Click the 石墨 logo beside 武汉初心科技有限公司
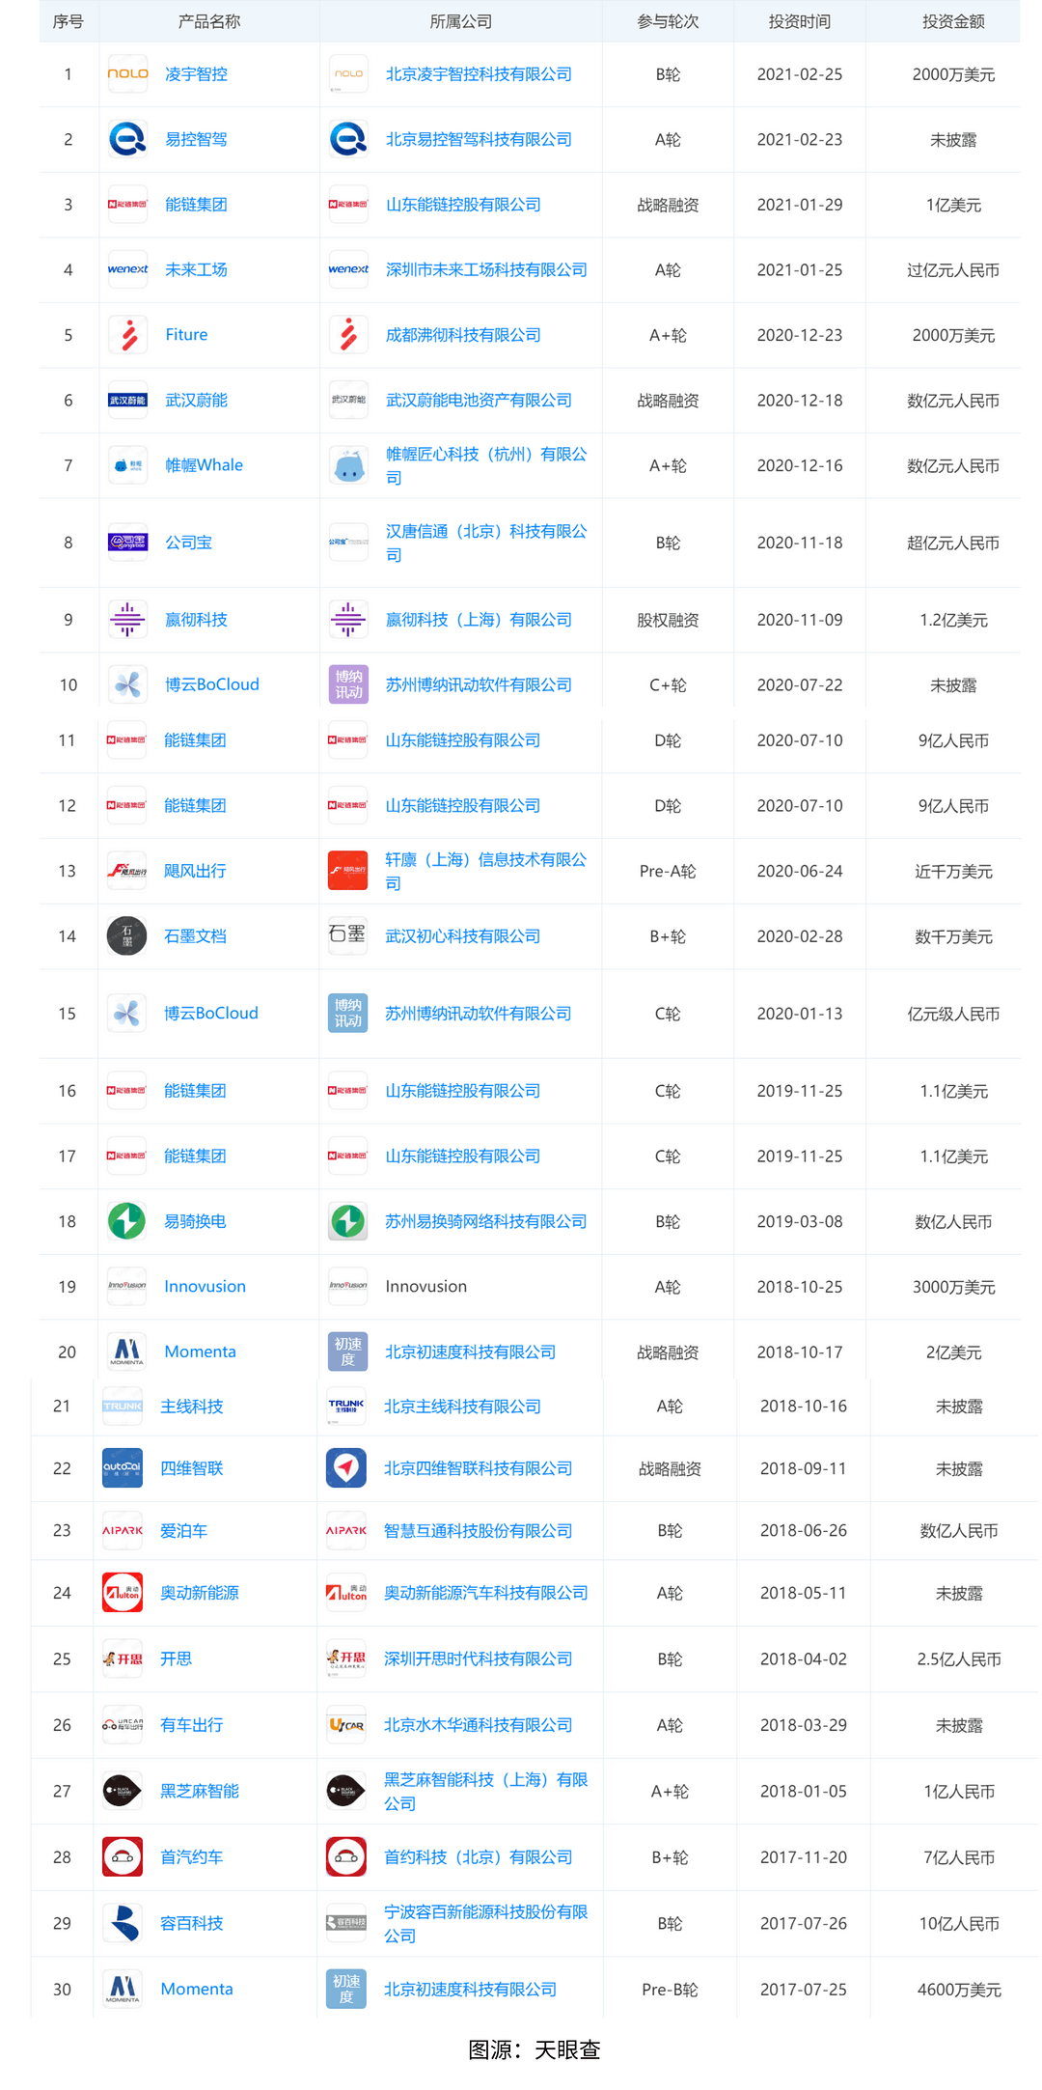Viewport: 1042px width, 2090px height. 347,935
